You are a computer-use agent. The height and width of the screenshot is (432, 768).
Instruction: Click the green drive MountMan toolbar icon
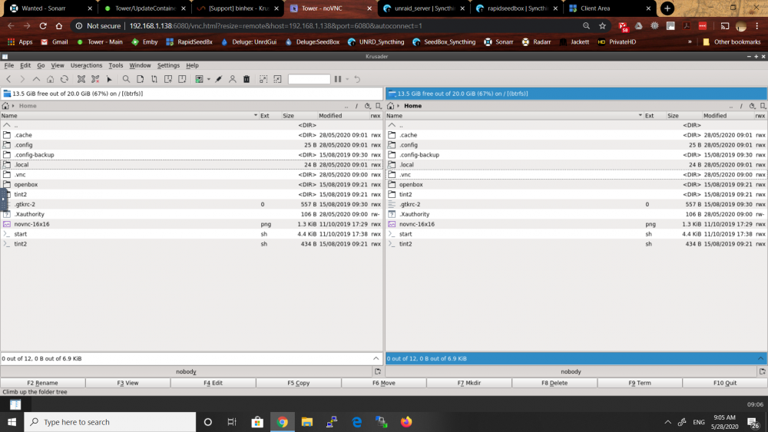pos(200,79)
